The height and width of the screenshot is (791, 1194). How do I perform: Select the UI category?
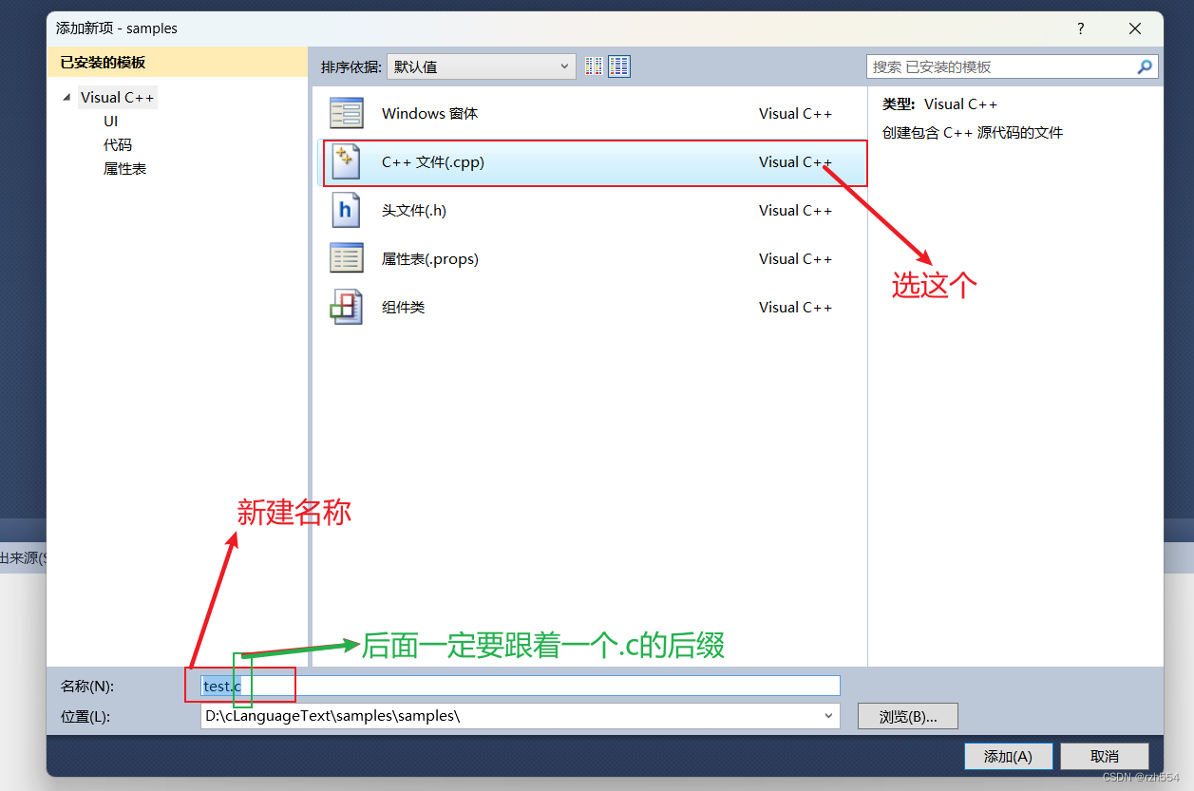tap(111, 121)
